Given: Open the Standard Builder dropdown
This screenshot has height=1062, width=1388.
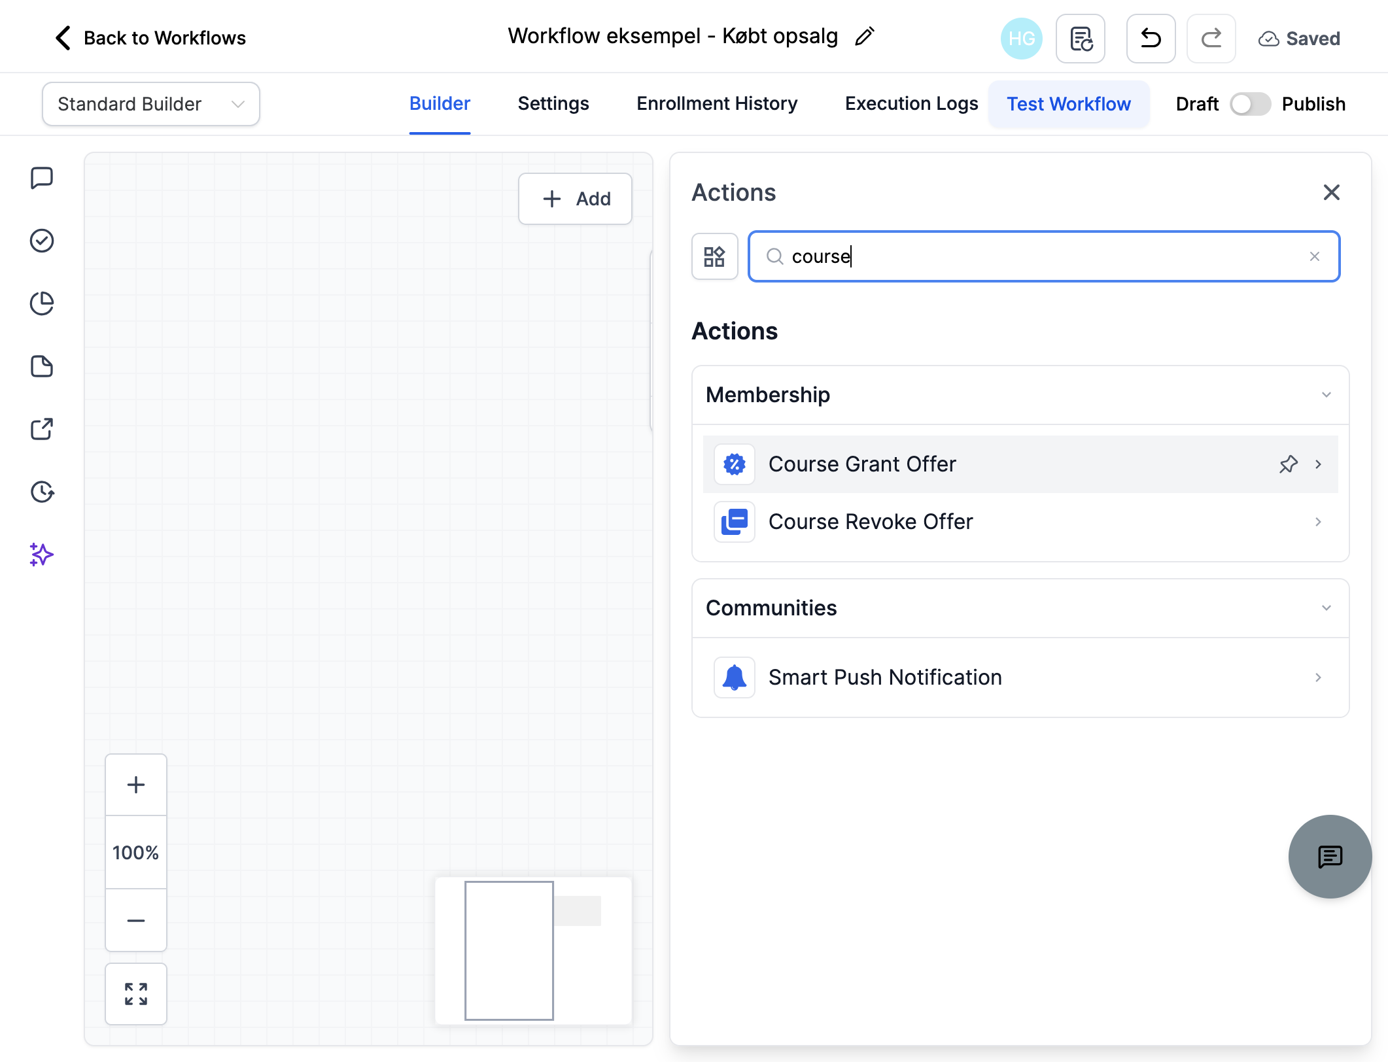Looking at the screenshot, I should pos(151,104).
